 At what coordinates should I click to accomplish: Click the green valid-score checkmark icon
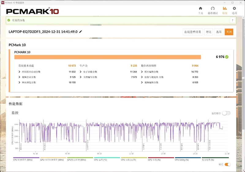tap(9, 20)
